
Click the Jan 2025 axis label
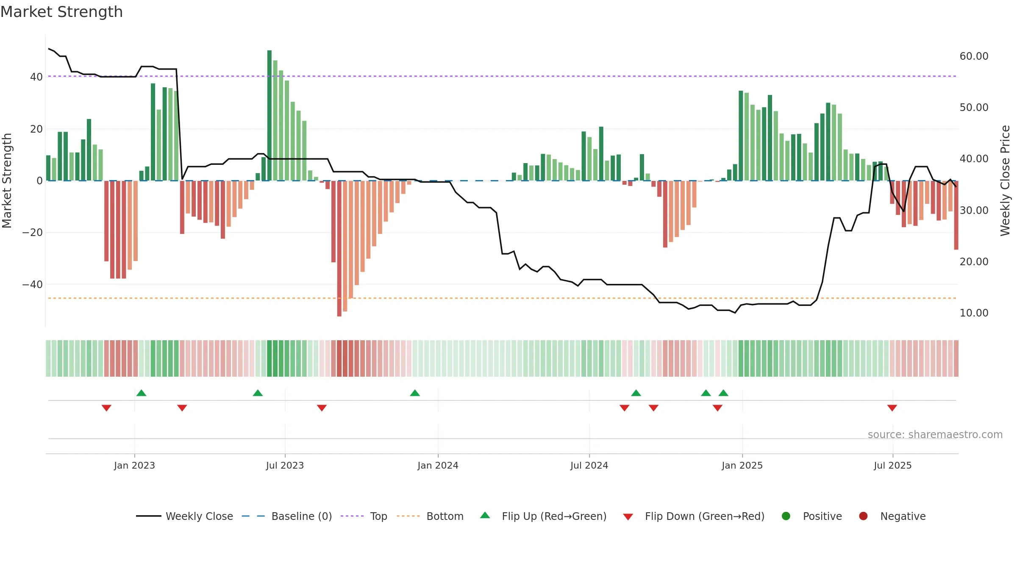(742, 465)
